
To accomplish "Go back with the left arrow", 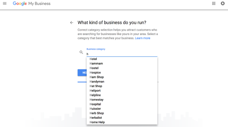I will [x=72, y=23].
